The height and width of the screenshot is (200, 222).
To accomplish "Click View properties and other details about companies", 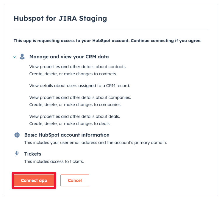I will coord(80,97).
